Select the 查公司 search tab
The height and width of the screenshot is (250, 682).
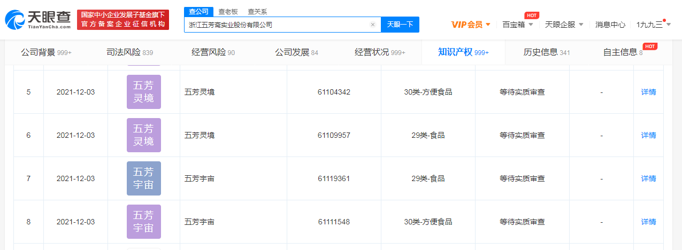pyautogui.click(x=198, y=11)
